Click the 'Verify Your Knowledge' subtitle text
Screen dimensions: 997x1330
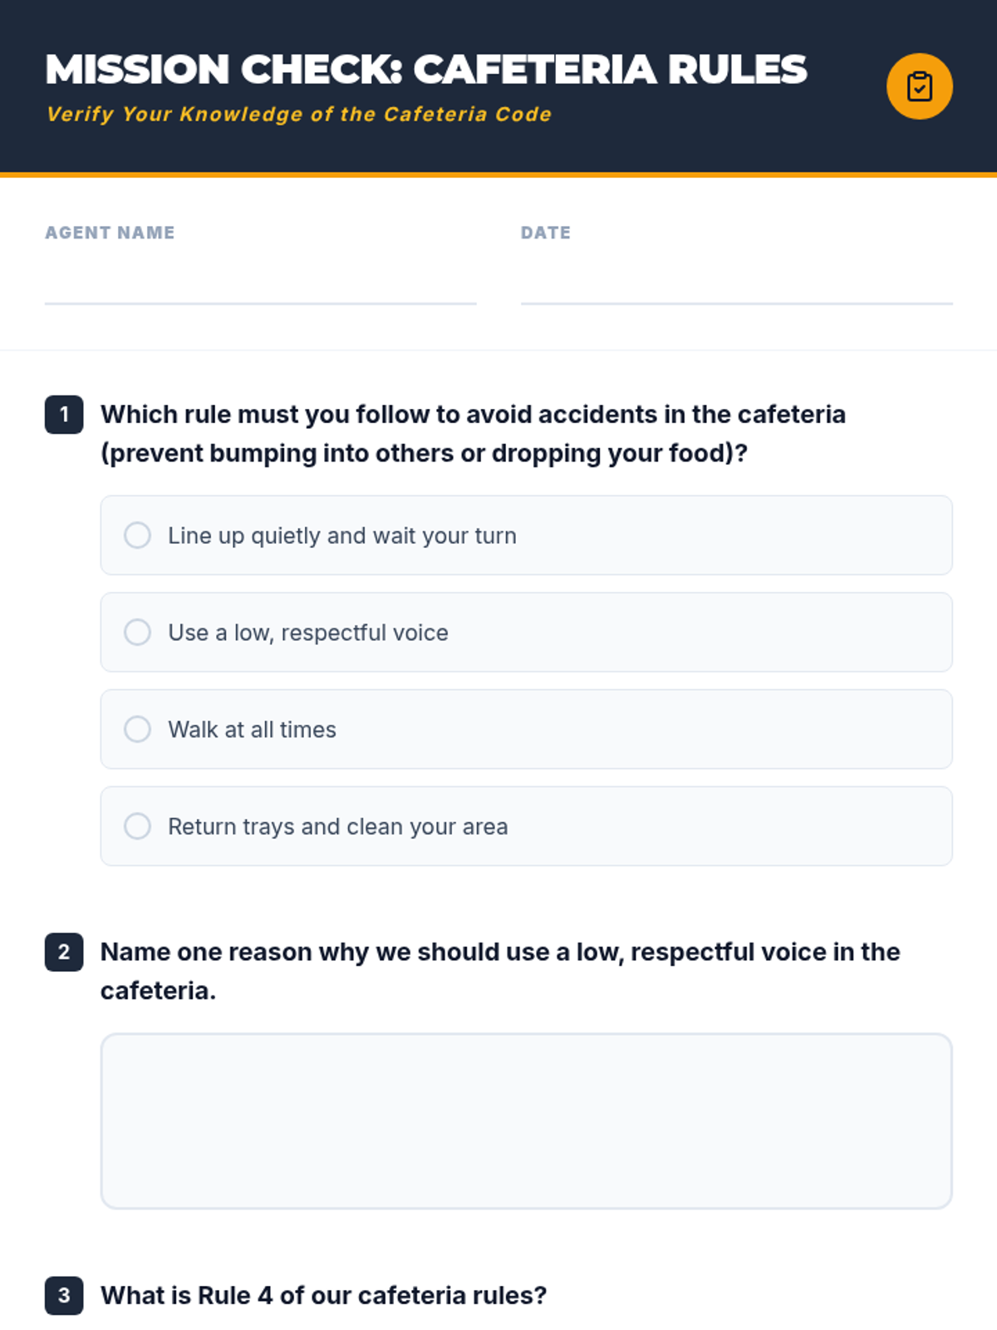click(299, 114)
